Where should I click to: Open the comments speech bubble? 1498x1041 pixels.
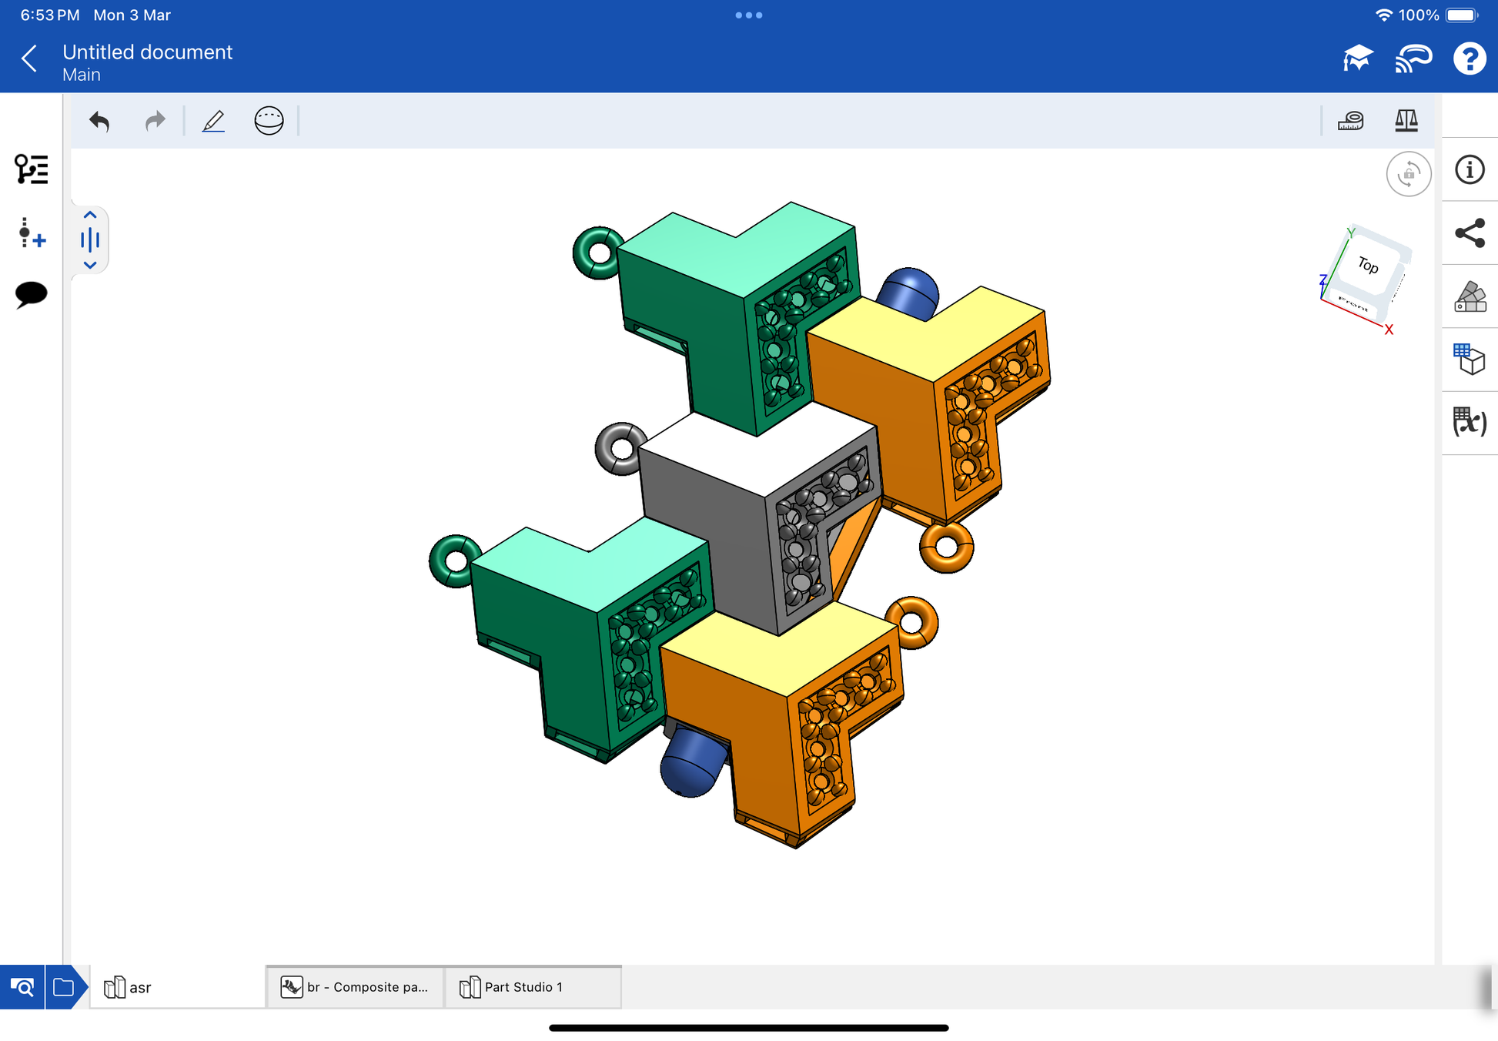click(32, 294)
